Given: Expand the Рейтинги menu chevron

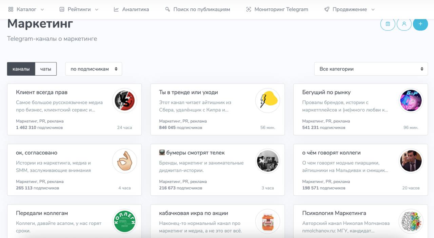Looking at the screenshot, I should coord(97,10).
